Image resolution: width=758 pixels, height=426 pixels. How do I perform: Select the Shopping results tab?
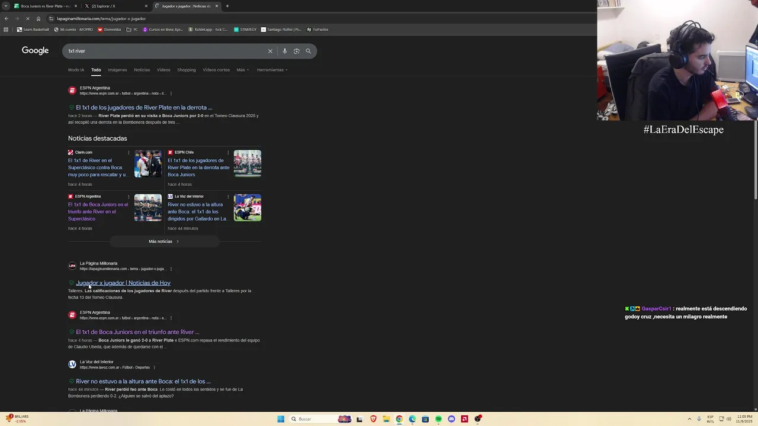point(186,70)
